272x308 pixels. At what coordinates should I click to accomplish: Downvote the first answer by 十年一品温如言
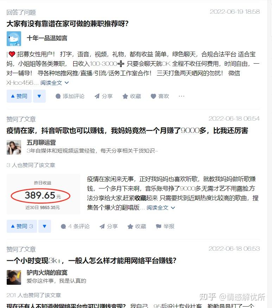39,96
